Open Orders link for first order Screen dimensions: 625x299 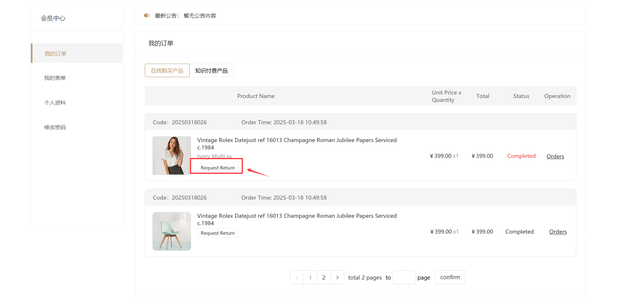555,156
